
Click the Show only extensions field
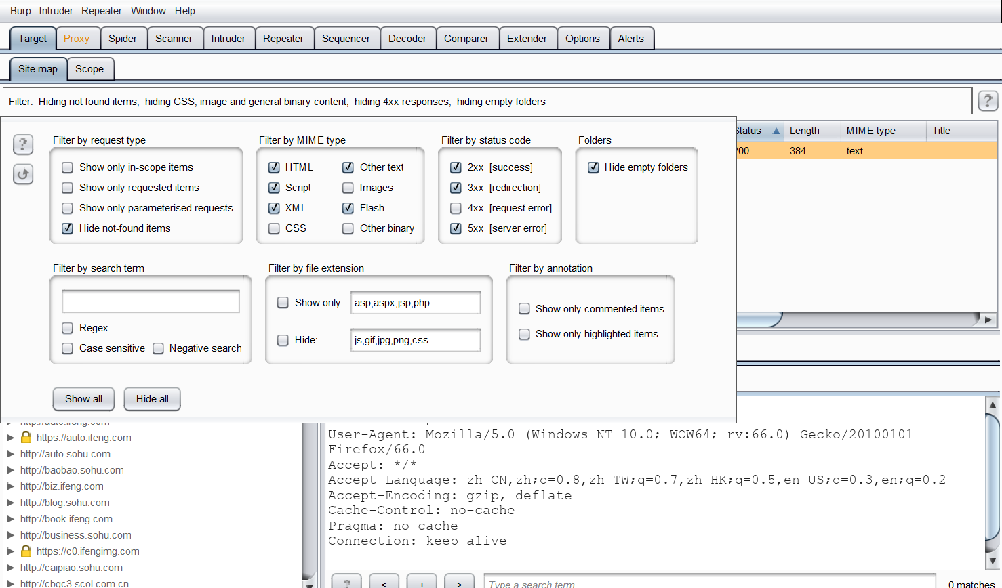(415, 303)
